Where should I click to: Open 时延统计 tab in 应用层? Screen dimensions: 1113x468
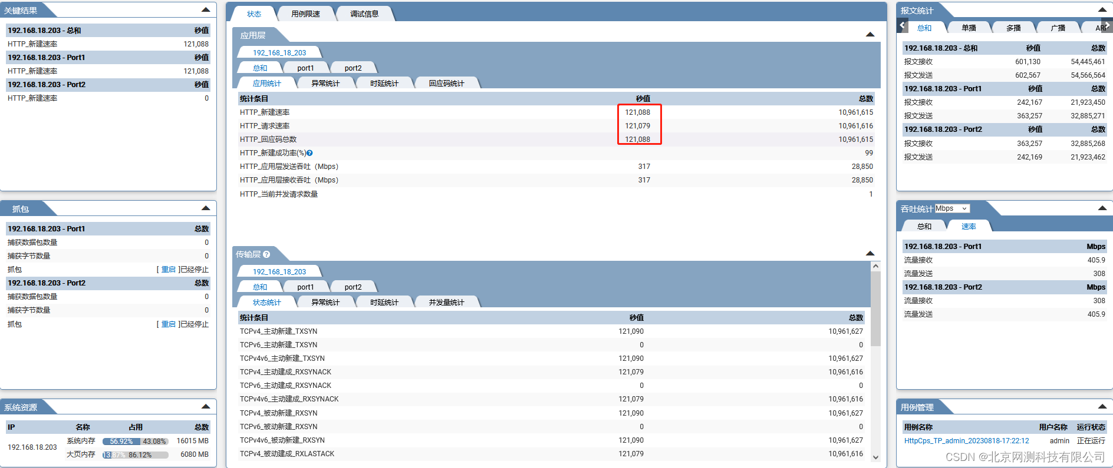pos(384,84)
